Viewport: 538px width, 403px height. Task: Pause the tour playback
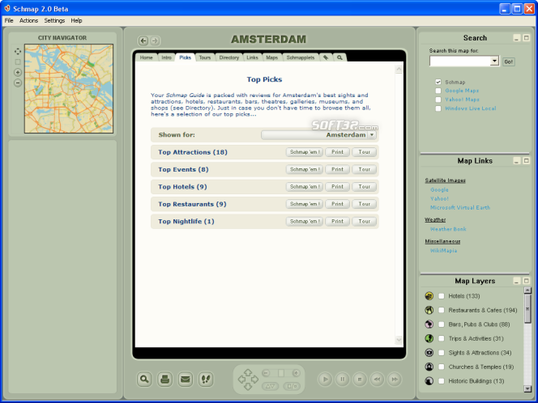click(343, 380)
